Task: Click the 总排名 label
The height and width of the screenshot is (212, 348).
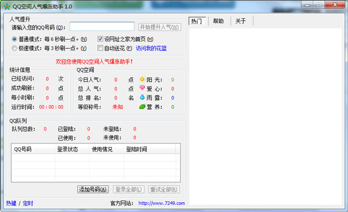Action: pos(89,98)
